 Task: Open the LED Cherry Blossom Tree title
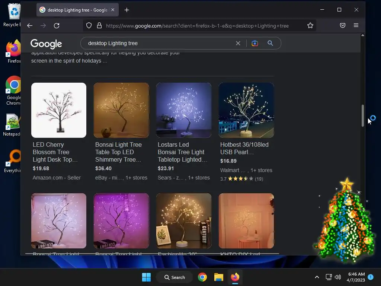pos(55,152)
